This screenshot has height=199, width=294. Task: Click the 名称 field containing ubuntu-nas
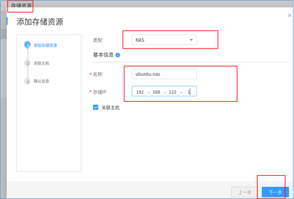[x=164, y=74]
